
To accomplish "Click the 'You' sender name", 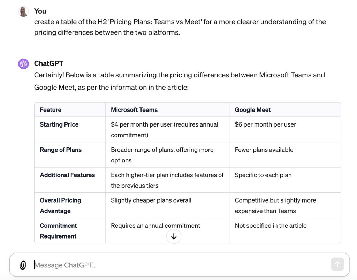I will coord(40,11).
